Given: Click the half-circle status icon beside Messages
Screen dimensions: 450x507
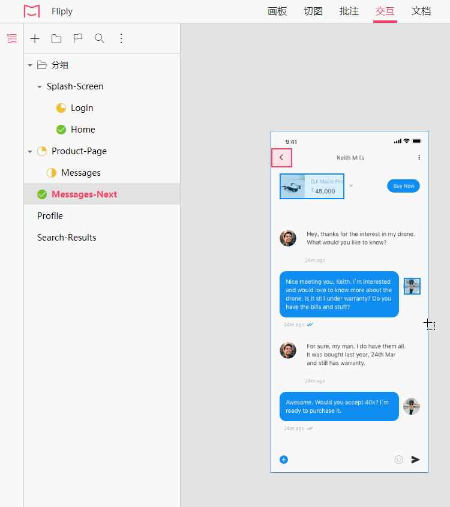Looking at the screenshot, I should 52,173.
